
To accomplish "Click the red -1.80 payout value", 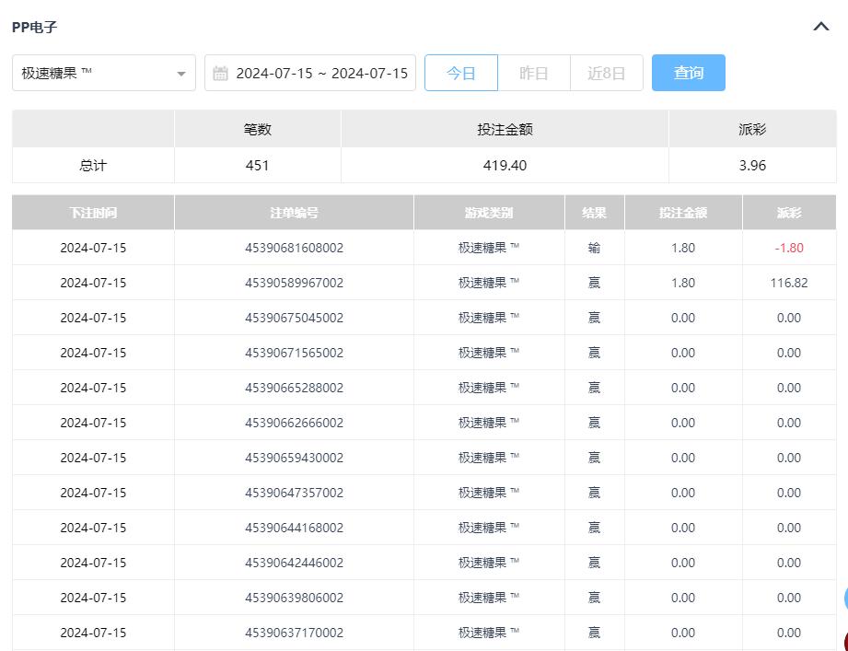I will point(788,248).
